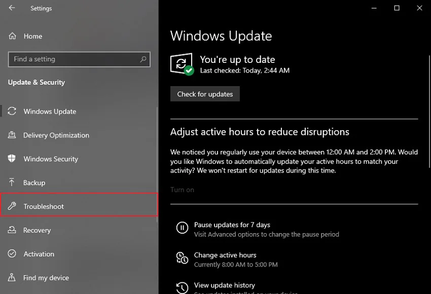The width and height of the screenshot is (431, 294).
Task: Click the Windows Security shield icon
Action: [x=12, y=159]
